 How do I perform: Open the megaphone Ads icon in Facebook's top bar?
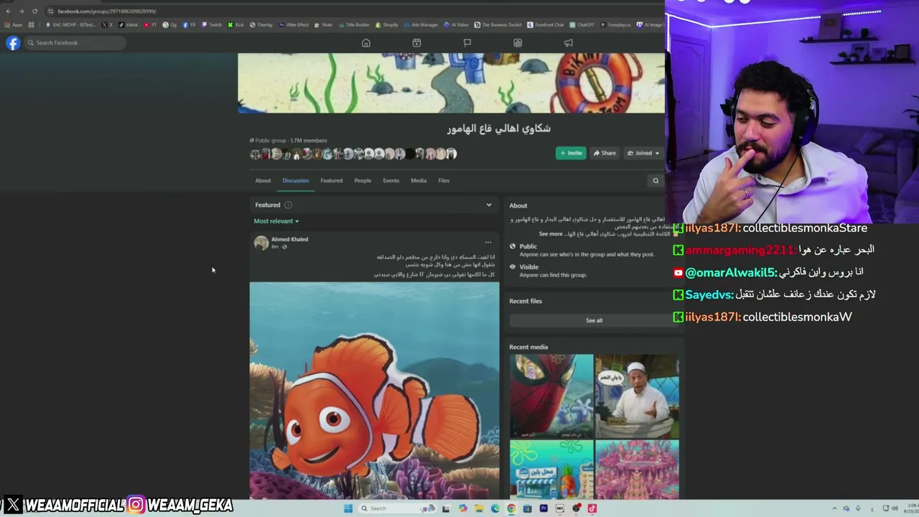568,43
